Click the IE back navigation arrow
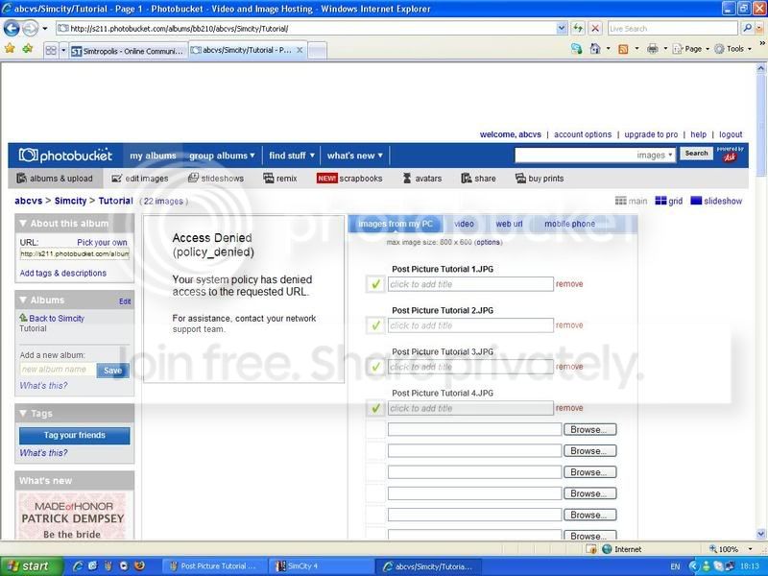The image size is (768, 576). coord(12,29)
